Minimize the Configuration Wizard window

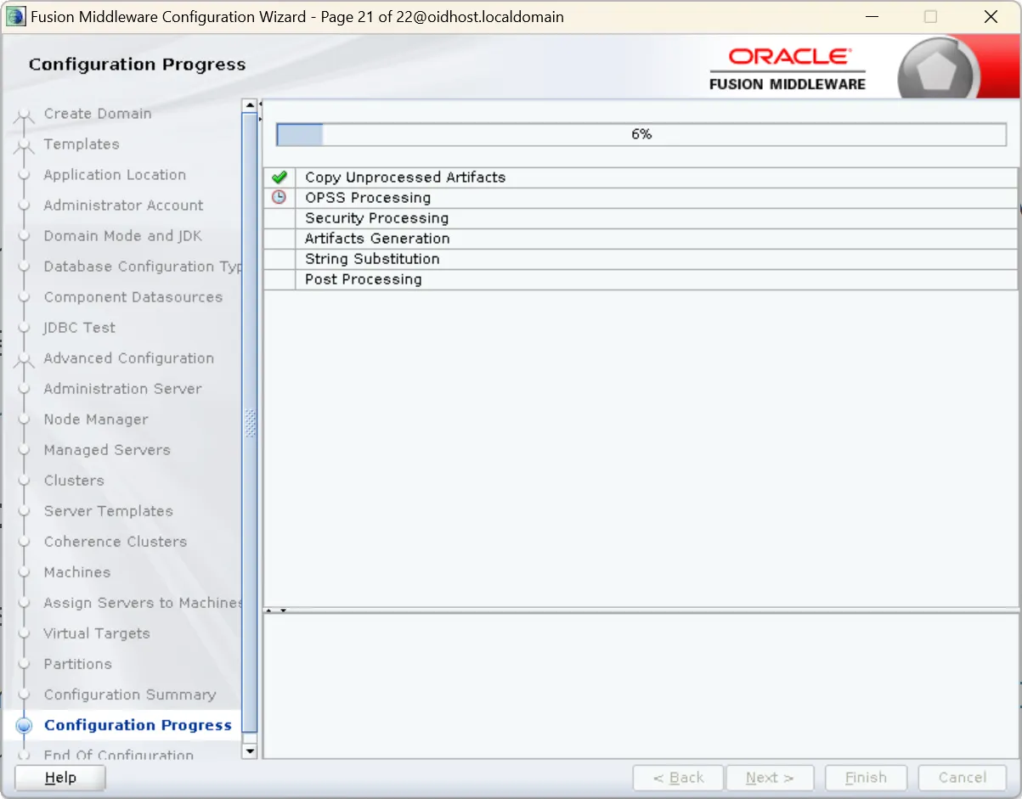click(x=871, y=17)
